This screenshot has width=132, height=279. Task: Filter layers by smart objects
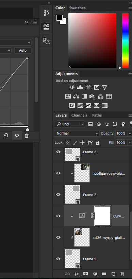click(x=123, y=124)
